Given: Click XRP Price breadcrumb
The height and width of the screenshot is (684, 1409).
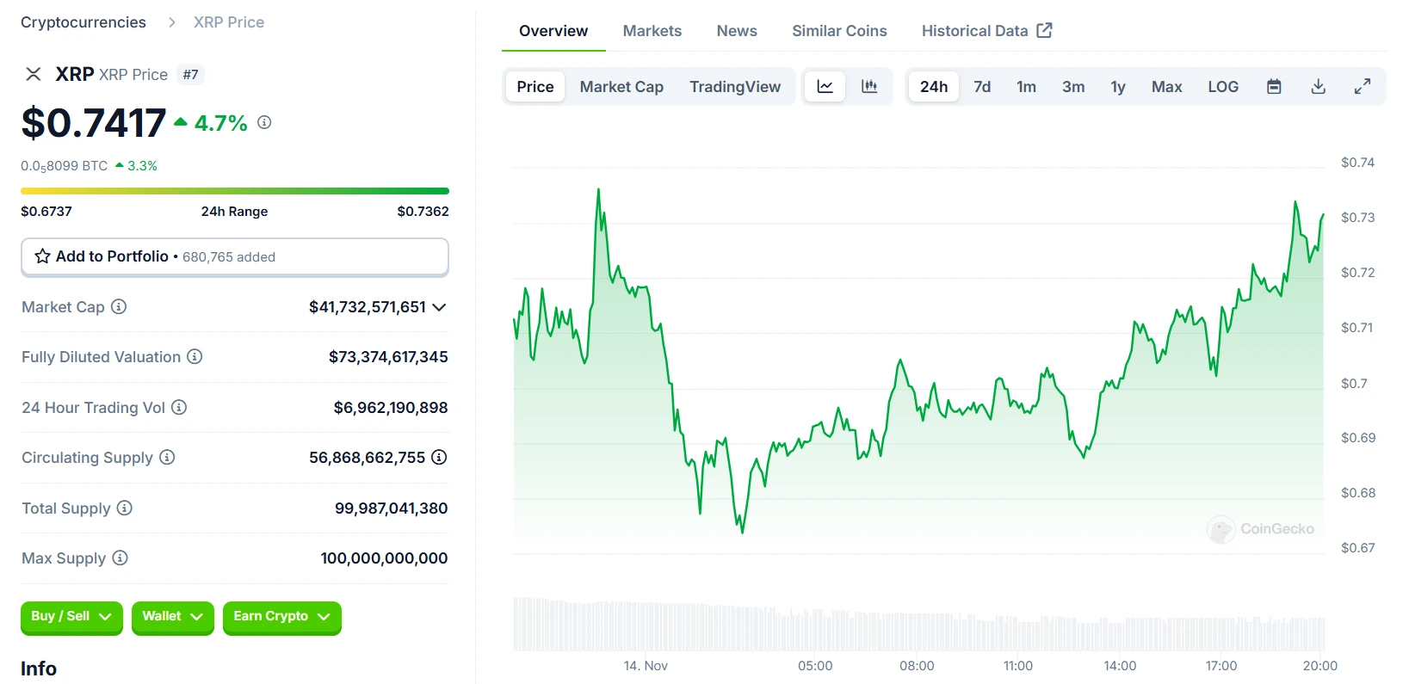Looking at the screenshot, I should [x=229, y=22].
